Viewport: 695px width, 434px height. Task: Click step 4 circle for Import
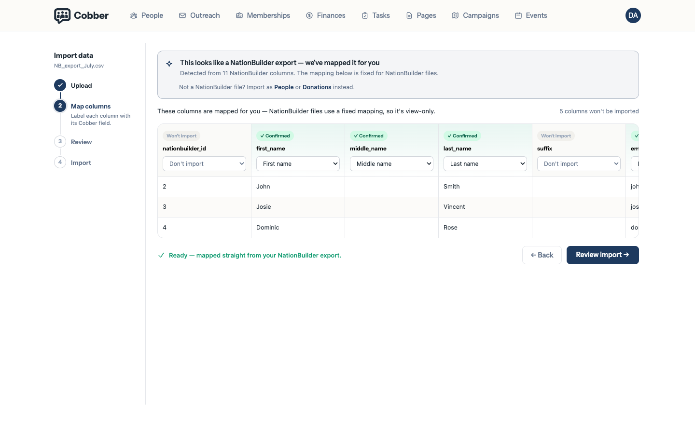point(60,162)
